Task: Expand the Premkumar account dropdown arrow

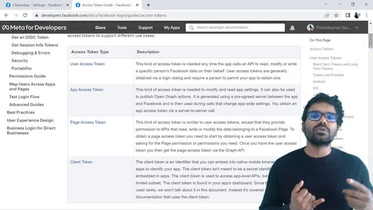Action: pos(357,28)
